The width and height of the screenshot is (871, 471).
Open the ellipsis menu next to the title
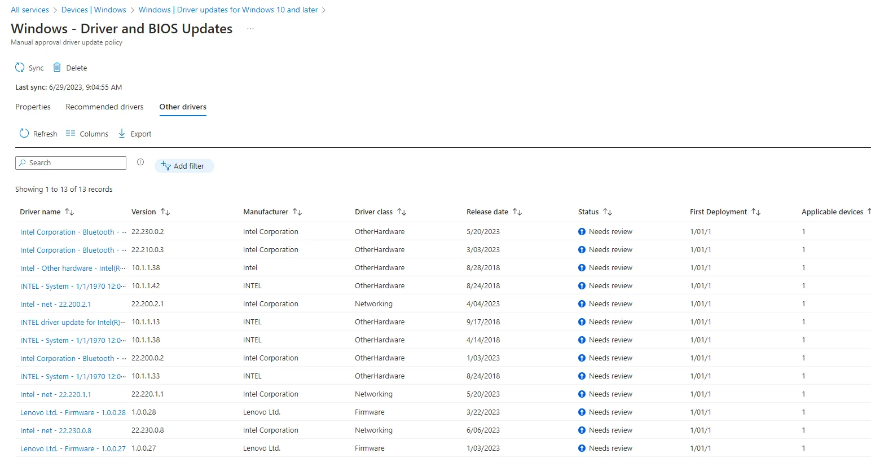click(x=250, y=29)
